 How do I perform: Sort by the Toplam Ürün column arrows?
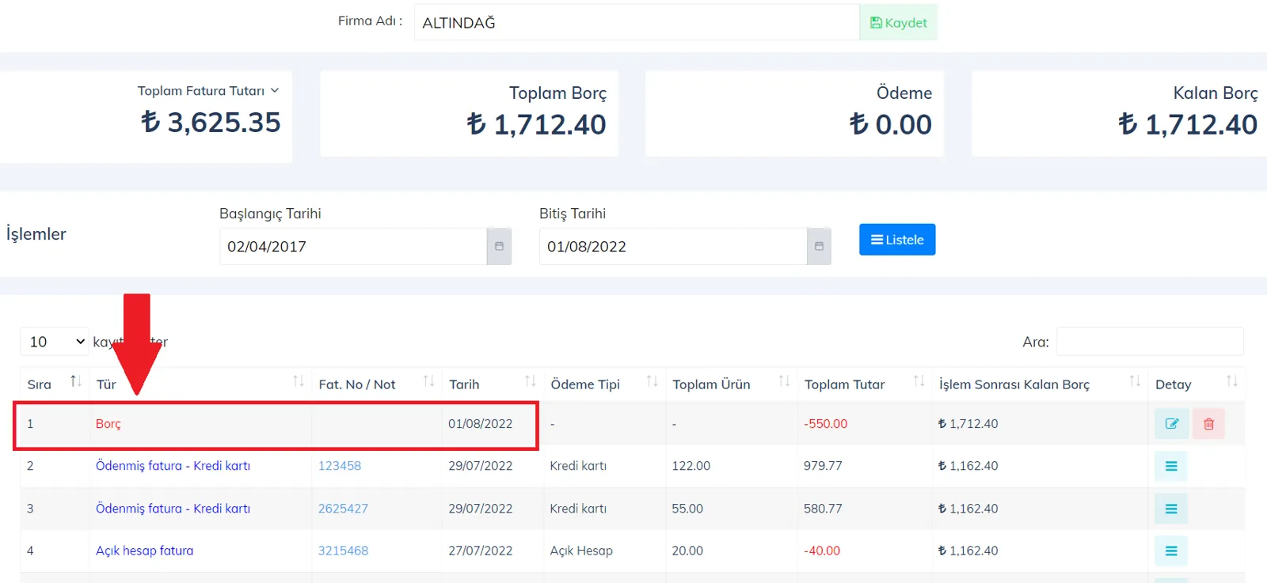point(784,381)
